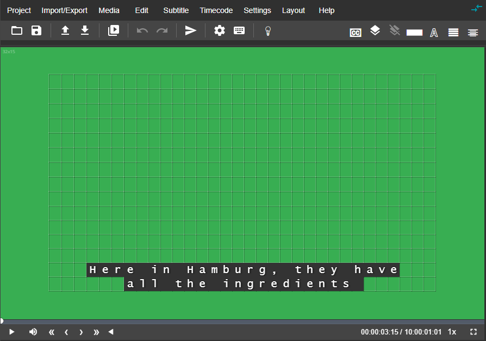Expand the Layout menu

[x=294, y=10]
